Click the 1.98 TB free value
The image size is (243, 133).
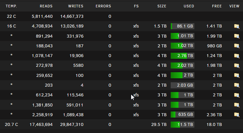[214, 65]
